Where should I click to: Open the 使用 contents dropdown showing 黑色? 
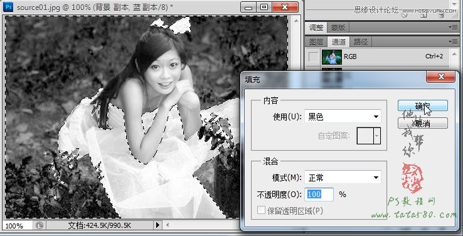pos(343,117)
